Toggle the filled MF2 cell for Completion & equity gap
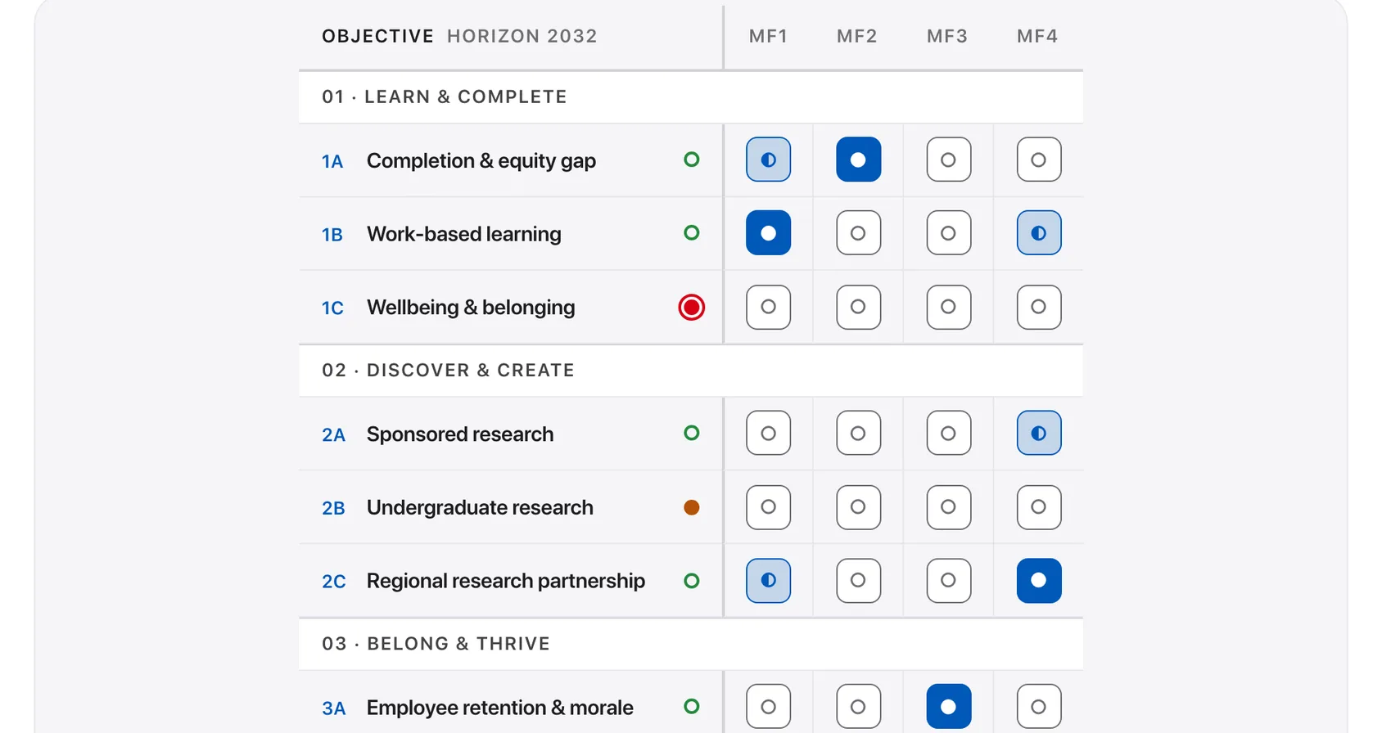 pyautogui.click(x=859, y=160)
